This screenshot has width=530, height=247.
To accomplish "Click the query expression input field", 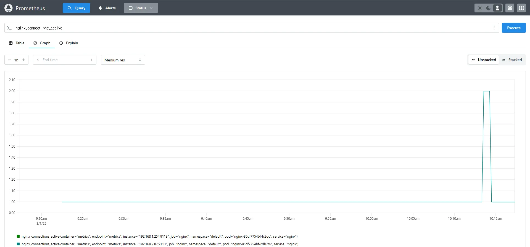I will pos(251,28).
